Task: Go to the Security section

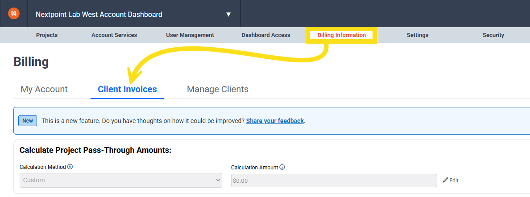Action: [493, 35]
